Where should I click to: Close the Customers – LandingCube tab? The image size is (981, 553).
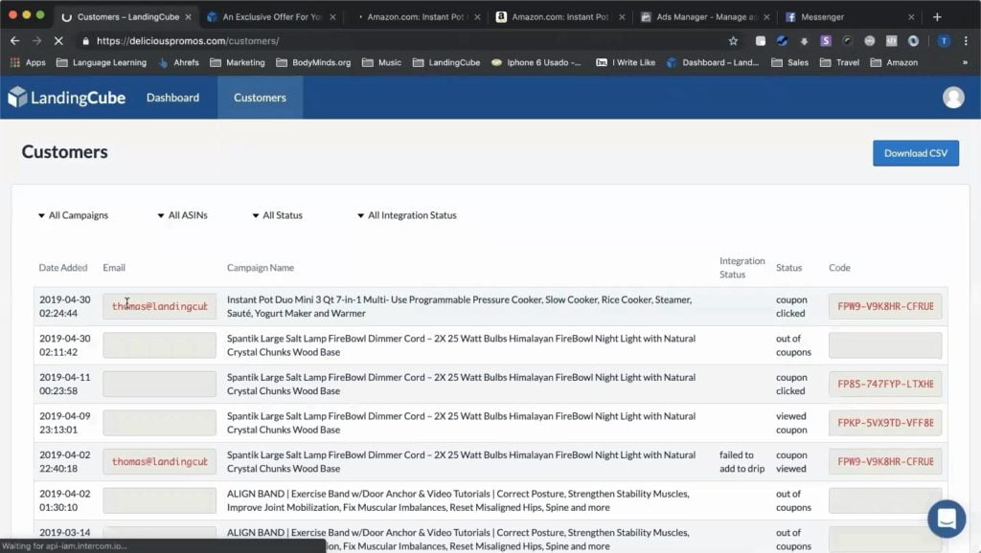[189, 17]
